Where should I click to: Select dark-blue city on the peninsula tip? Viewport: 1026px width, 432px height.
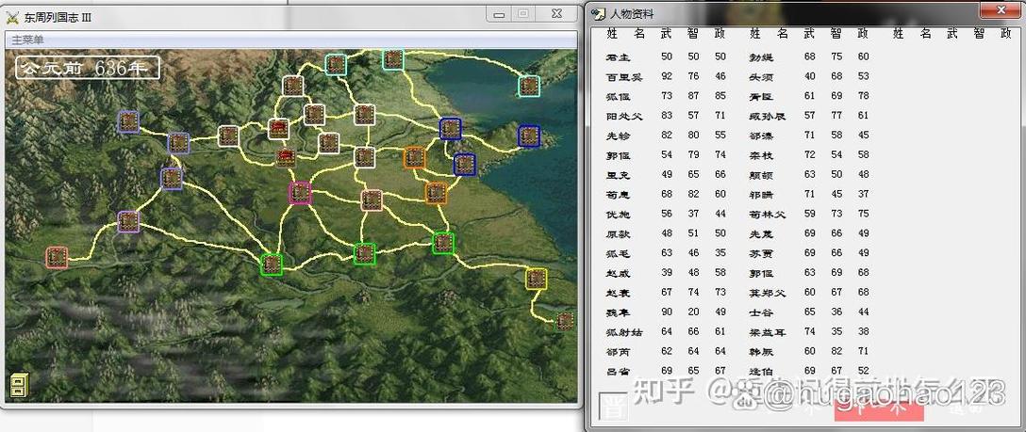click(529, 136)
